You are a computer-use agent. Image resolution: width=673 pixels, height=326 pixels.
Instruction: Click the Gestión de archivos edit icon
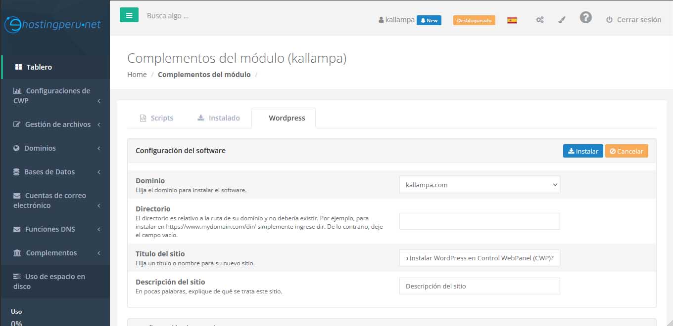[17, 124]
